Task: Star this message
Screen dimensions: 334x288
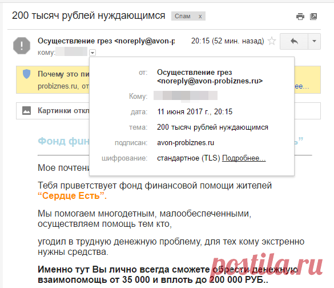Action: pyautogui.click(x=272, y=41)
